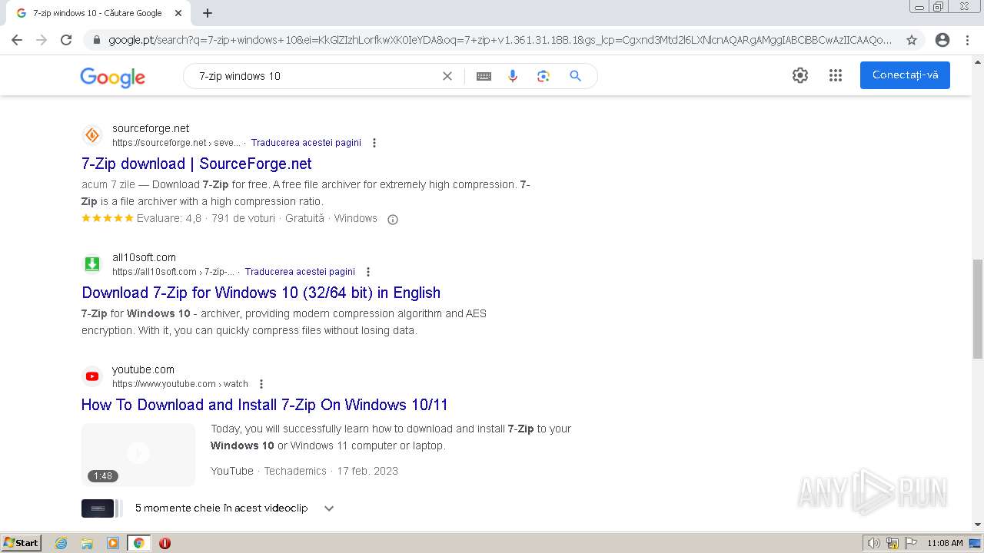Go back using browser back arrow
984x553 pixels.
[17, 40]
